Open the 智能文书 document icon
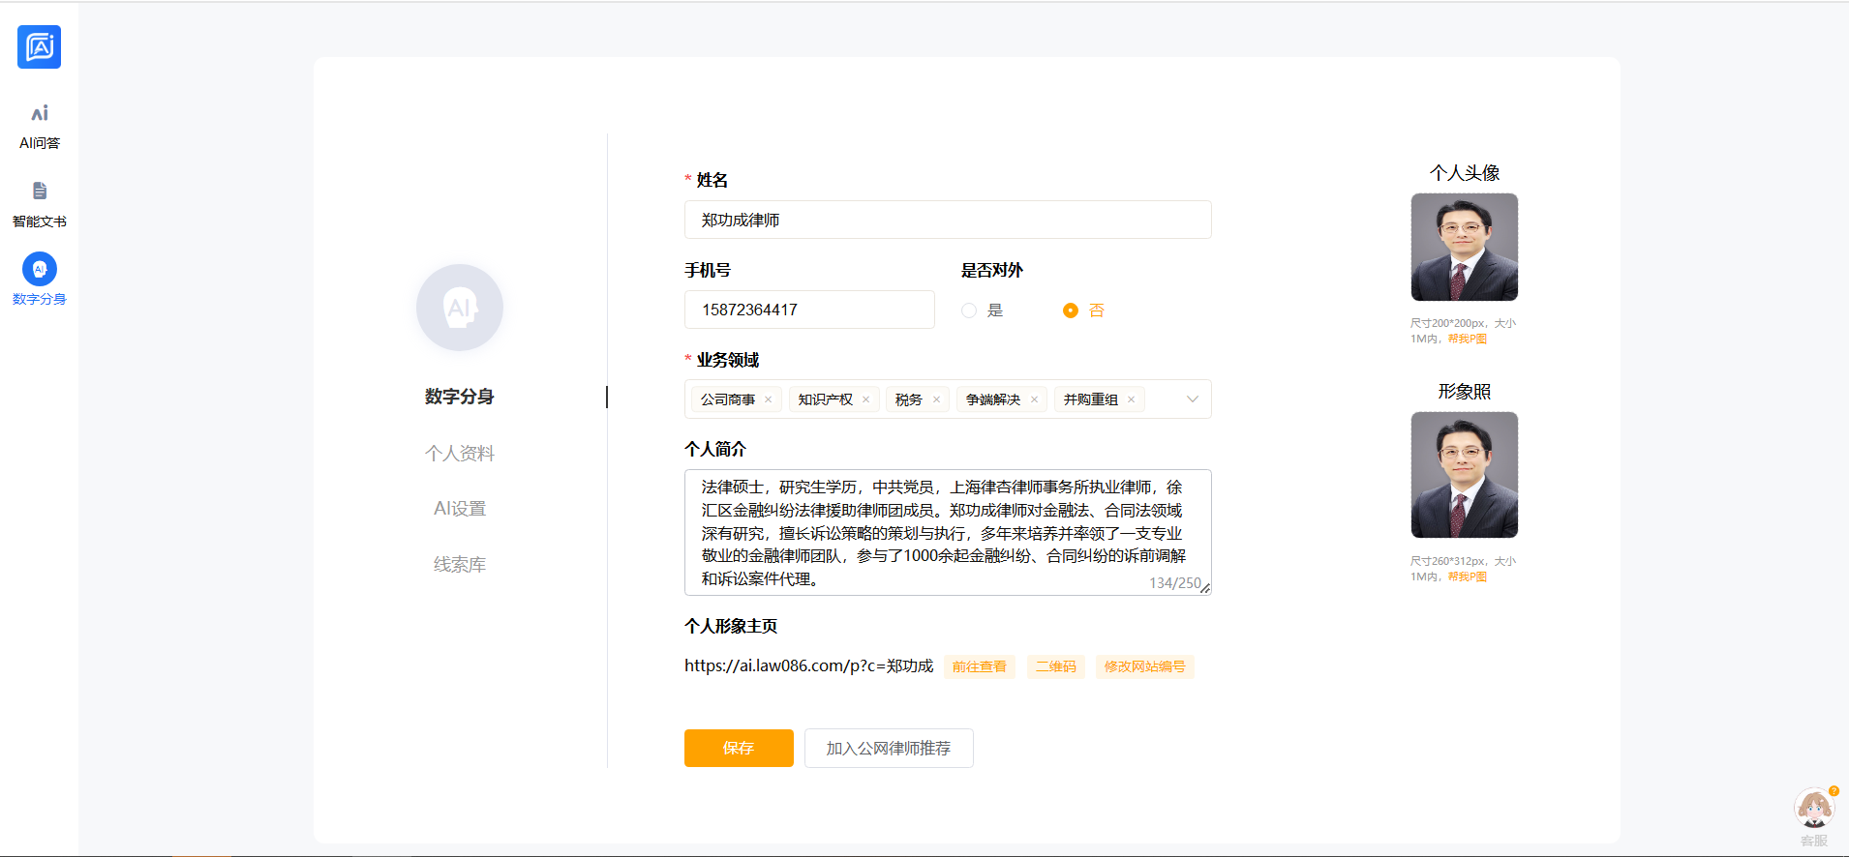The width and height of the screenshot is (1849, 857). (x=39, y=192)
